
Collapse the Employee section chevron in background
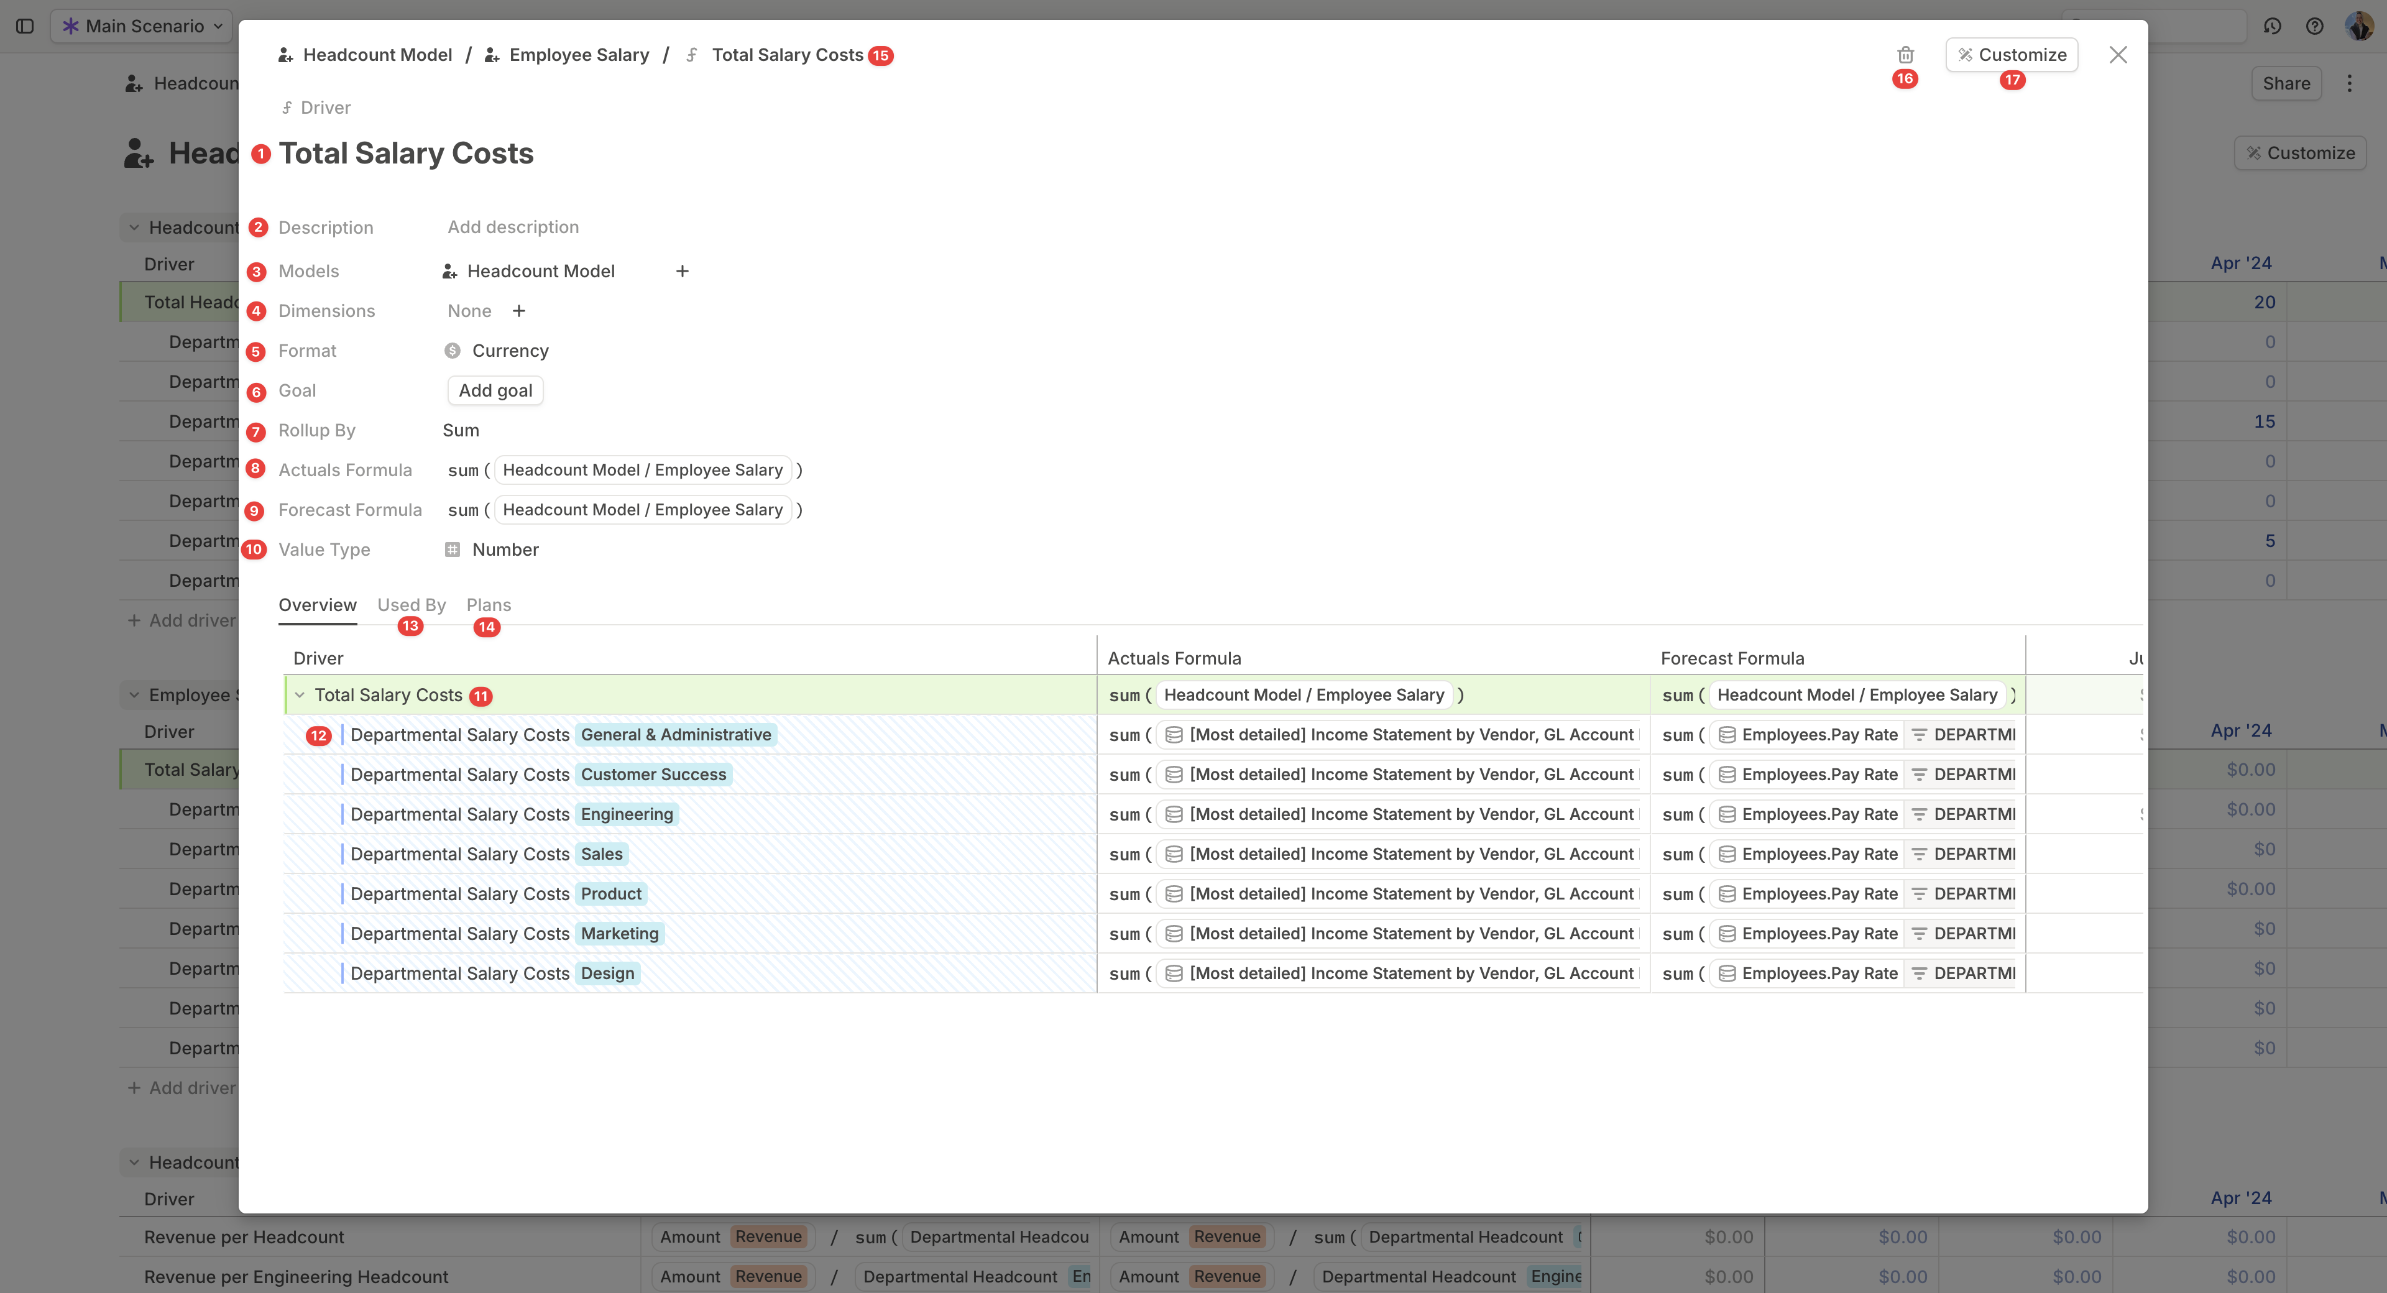point(134,695)
